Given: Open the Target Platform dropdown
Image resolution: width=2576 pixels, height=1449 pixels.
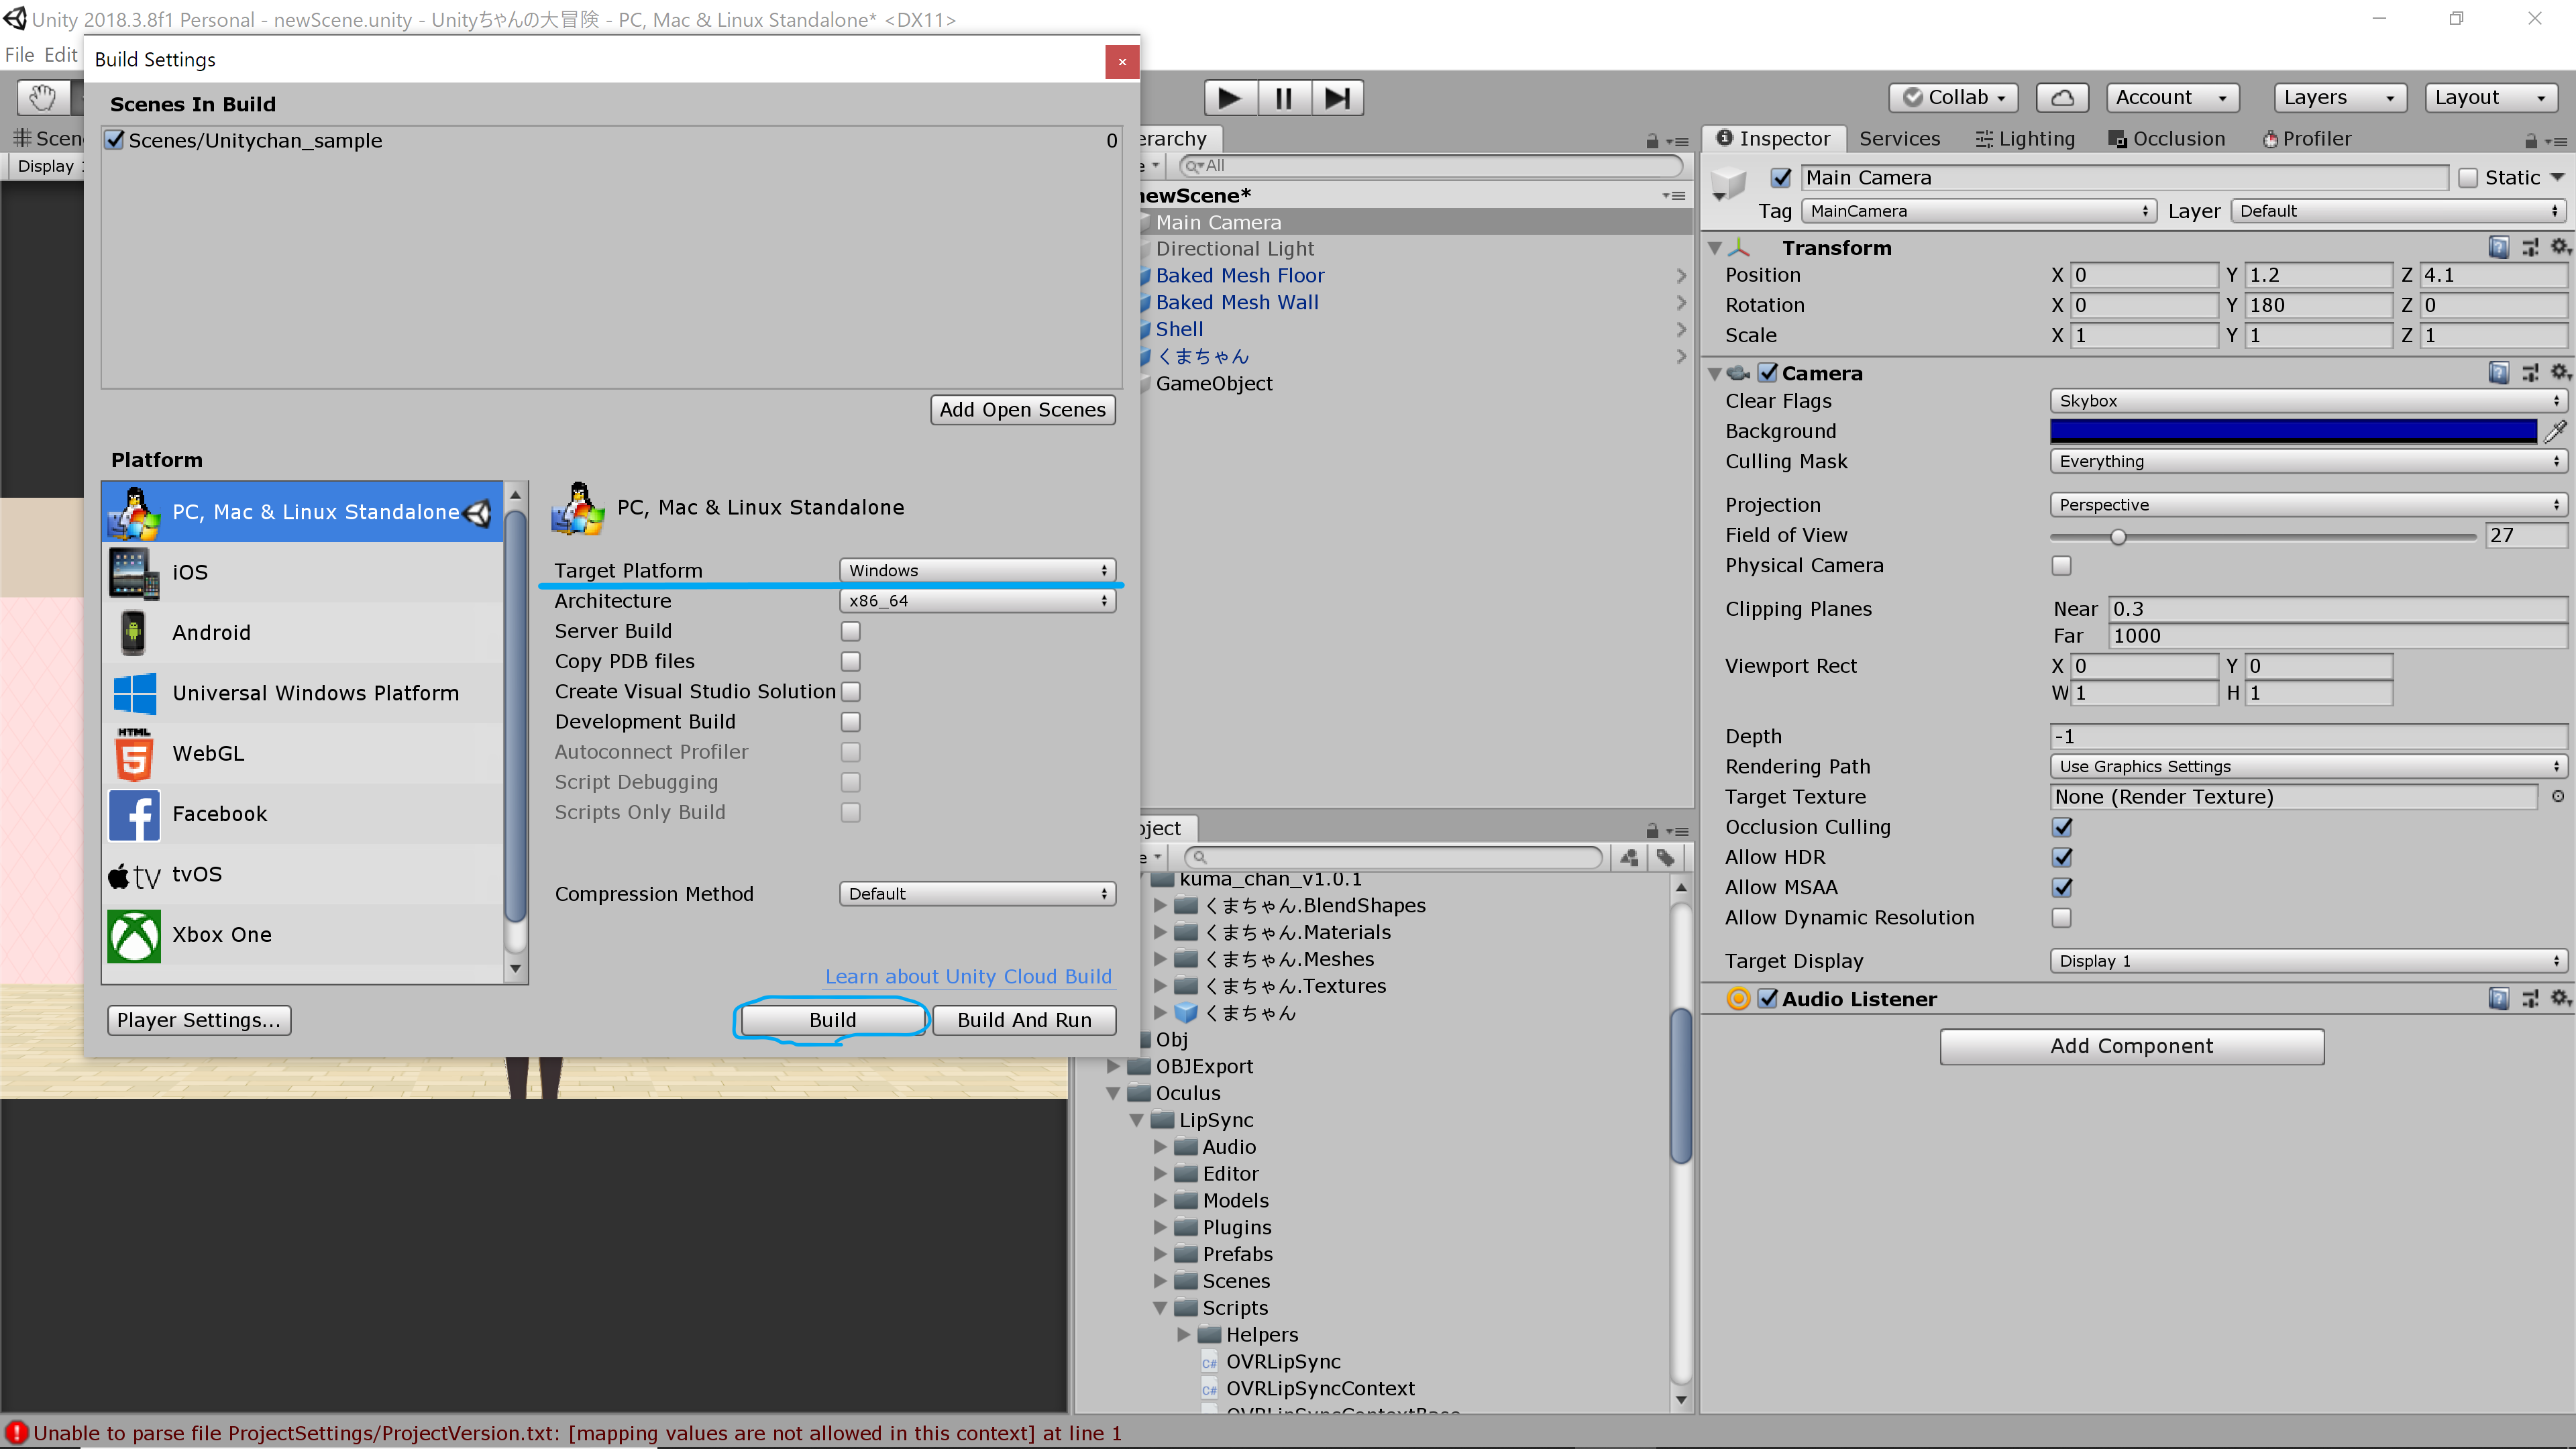Looking at the screenshot, I should pyautogui.click(x=977, y=570).
